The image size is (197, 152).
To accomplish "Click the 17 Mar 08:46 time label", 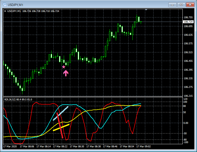I will pos(110,147).
